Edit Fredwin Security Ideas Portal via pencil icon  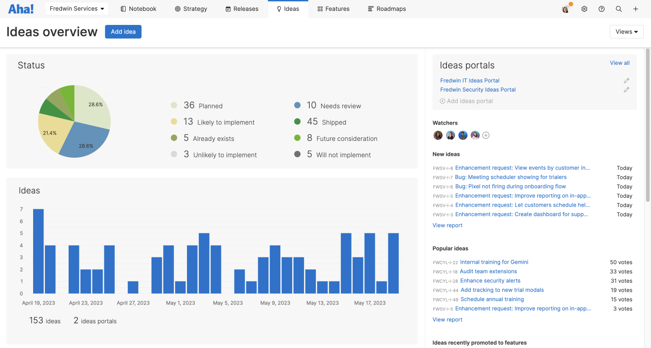pyautogui.click(x=627, y=89)
